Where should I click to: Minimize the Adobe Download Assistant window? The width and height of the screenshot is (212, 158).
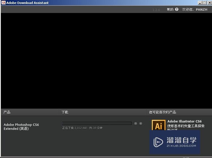click(200, 3)
